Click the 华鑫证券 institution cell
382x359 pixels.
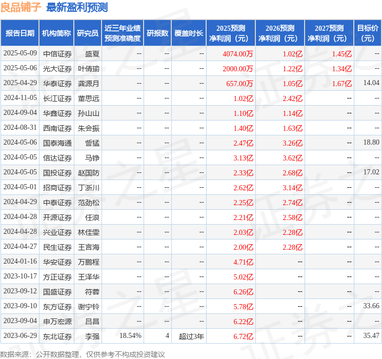(57, 113)
